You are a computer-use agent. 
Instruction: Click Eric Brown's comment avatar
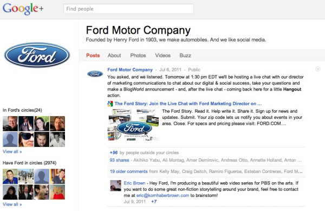click(x=115, y=186)
